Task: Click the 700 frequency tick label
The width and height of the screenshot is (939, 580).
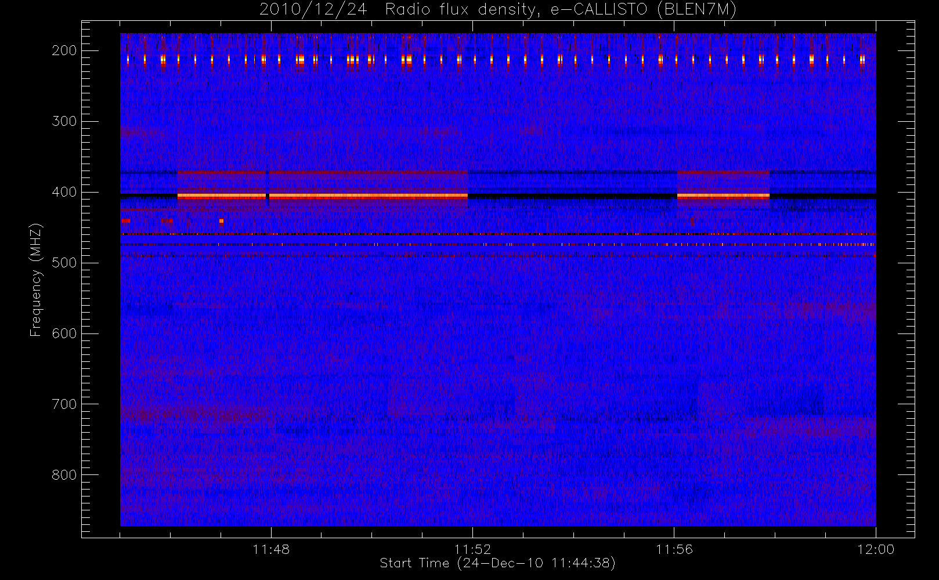Action: click(64, 404)
